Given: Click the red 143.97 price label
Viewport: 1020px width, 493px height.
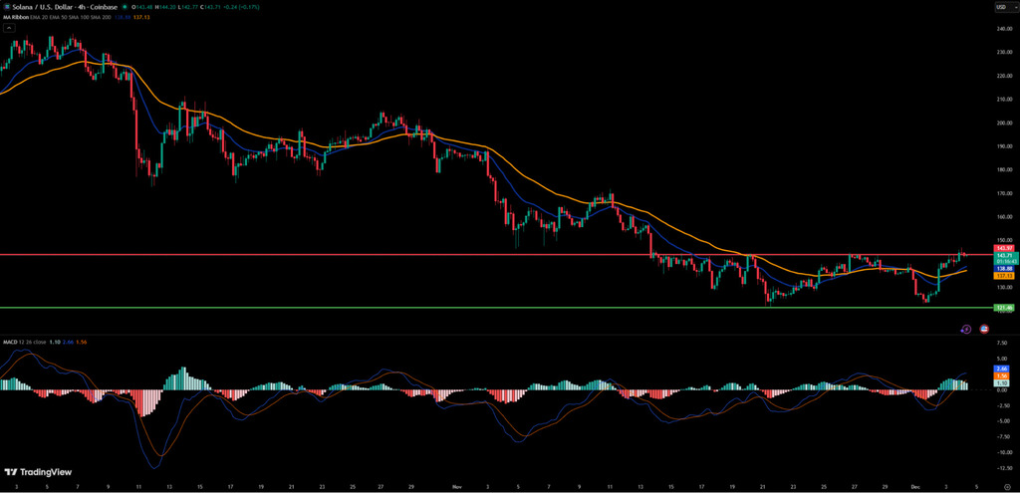Looking at the screenshot, I should coord(1003,248).
